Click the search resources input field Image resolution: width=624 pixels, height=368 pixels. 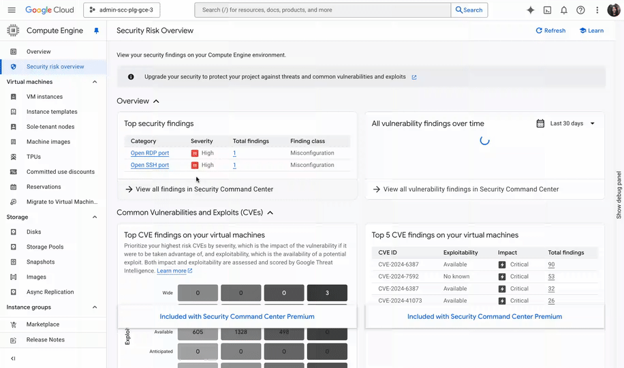(323, 10)
